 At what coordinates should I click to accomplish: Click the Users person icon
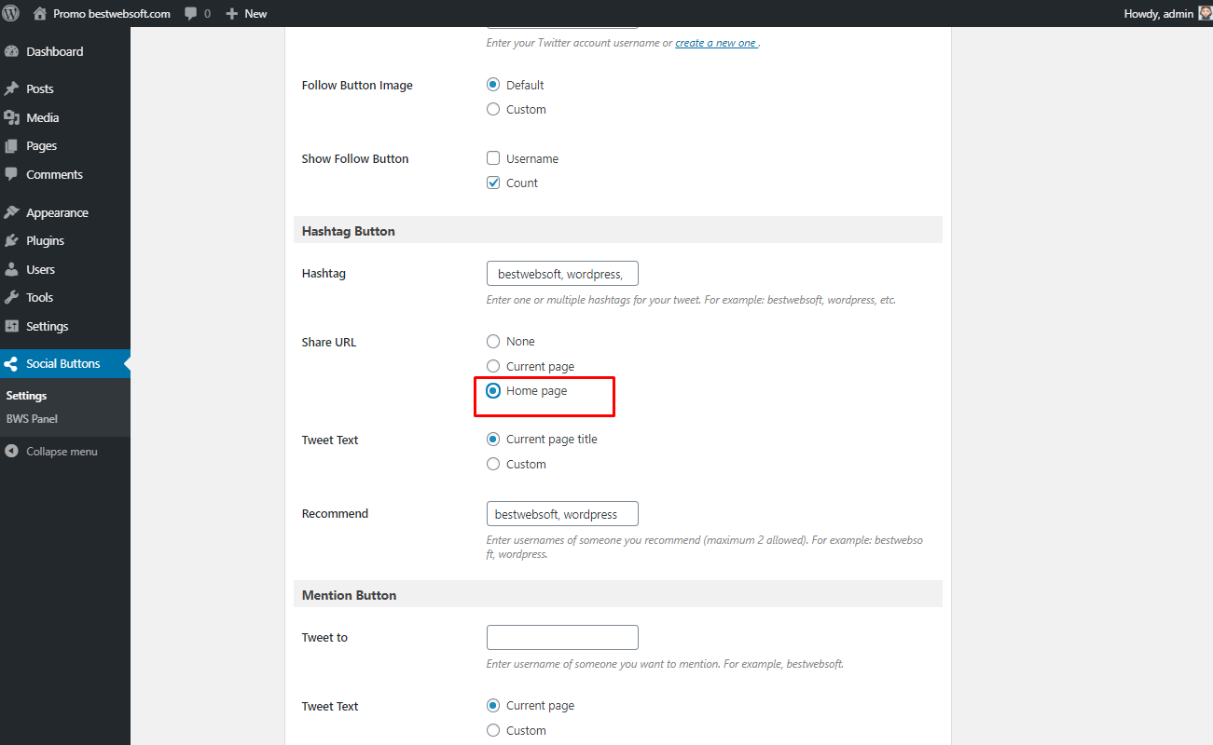click(x=12, y=269)
